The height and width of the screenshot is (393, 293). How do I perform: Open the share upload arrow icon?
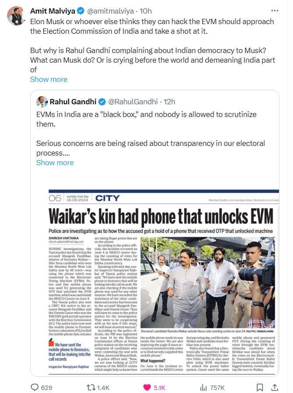pyautogui.click(x=275, y=387)
